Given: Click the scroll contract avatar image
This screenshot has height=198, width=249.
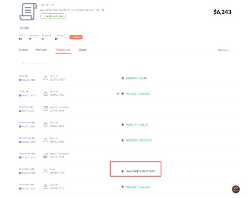Looking at the screenshot, I should [x=28, y=12].
